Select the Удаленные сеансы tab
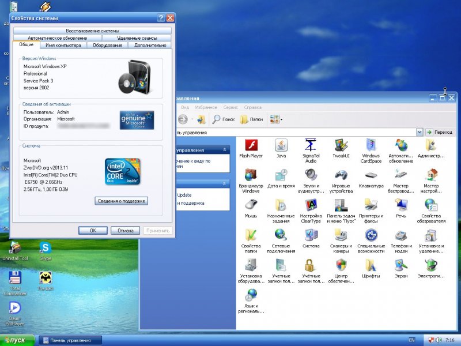Viewport: 461px width, 346px height. 137,38
